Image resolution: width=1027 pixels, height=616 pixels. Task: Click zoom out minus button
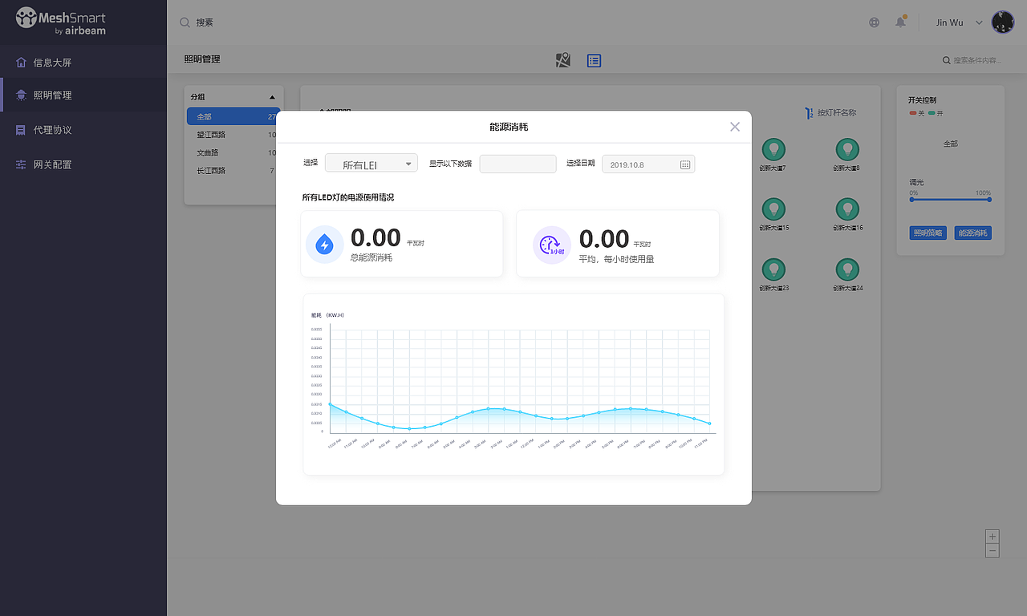(992, 550)
